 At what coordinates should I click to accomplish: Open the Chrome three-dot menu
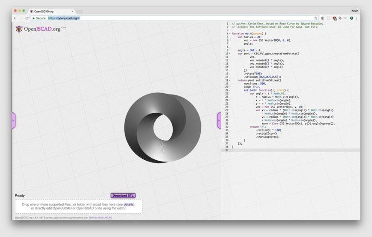coord(357,18)
